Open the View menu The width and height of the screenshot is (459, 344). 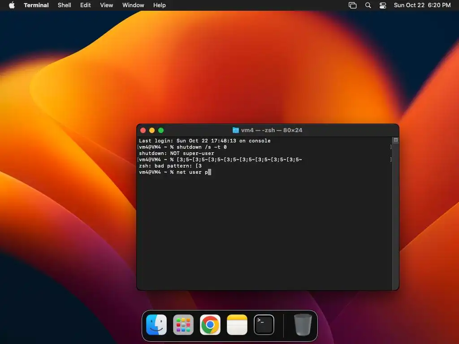pyautogui.click(x=107, y=5)
